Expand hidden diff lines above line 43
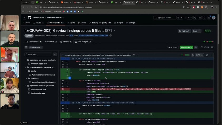Screen dimensions: 222x125 pos(65,103)
